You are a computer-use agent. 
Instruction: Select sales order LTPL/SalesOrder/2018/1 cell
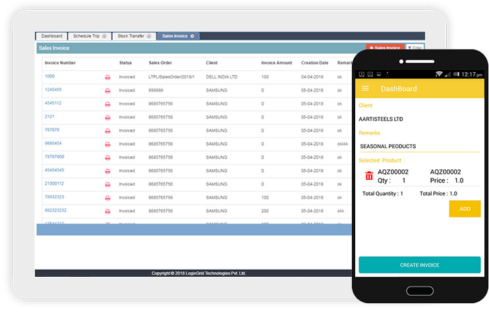(x=171, y=76)
